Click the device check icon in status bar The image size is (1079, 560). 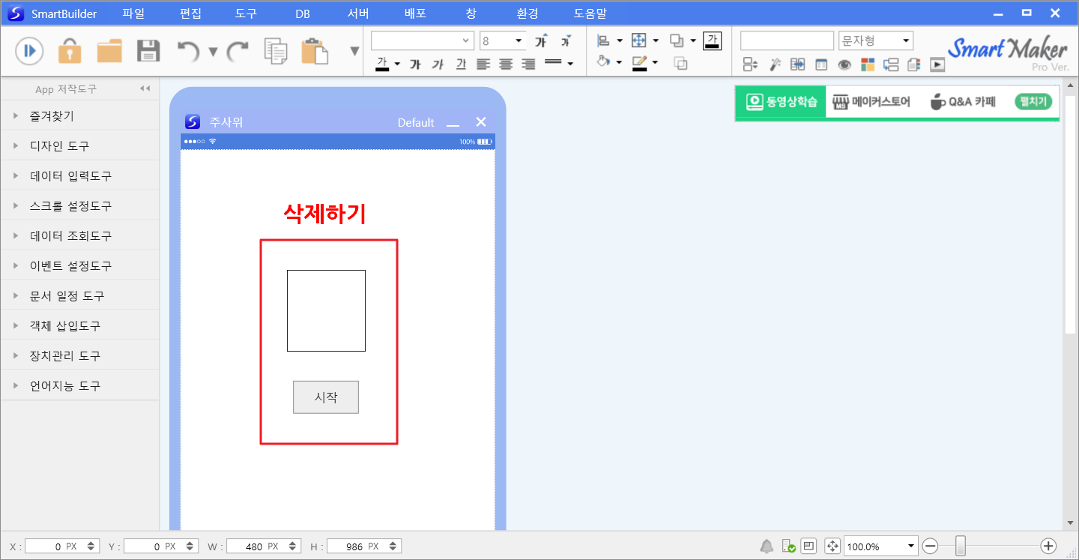pyautogui.click(x=788, y=546)
